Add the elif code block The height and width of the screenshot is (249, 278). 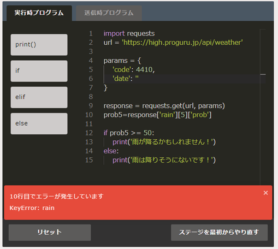pos(39,97)
